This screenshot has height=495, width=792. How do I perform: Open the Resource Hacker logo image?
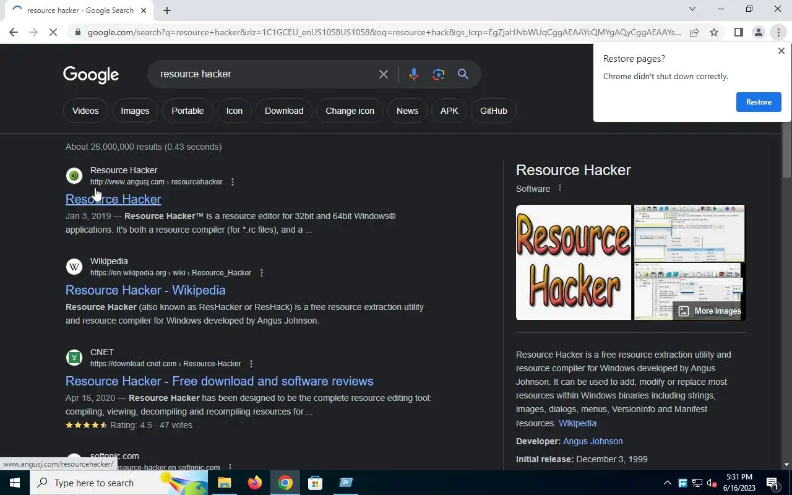click(x=574, y=262)
